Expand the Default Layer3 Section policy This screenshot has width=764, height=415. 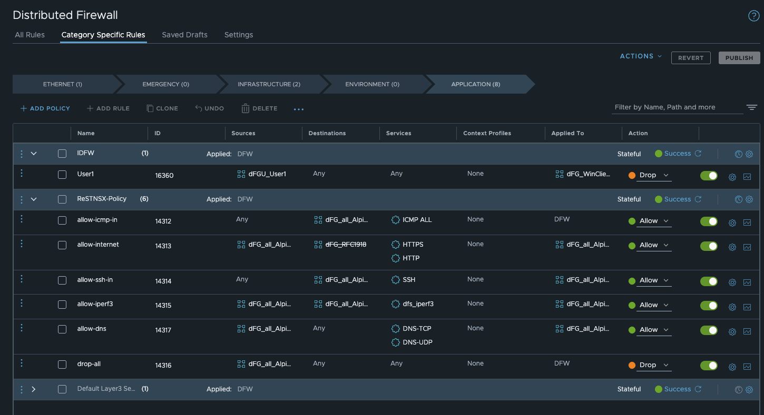pos(34,389)
